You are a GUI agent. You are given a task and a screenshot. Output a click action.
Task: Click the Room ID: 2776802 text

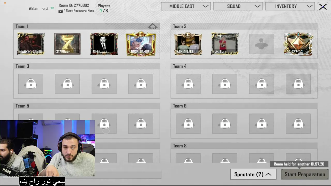(x=74, y=5)
